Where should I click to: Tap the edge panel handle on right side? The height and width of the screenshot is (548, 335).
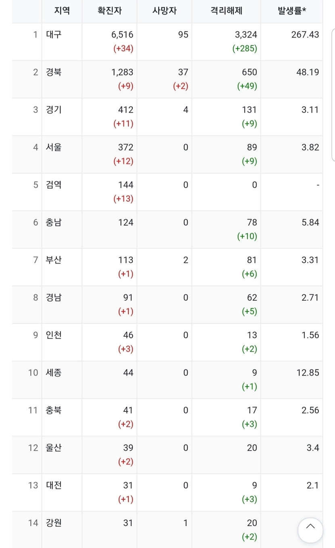click(333, 95)
